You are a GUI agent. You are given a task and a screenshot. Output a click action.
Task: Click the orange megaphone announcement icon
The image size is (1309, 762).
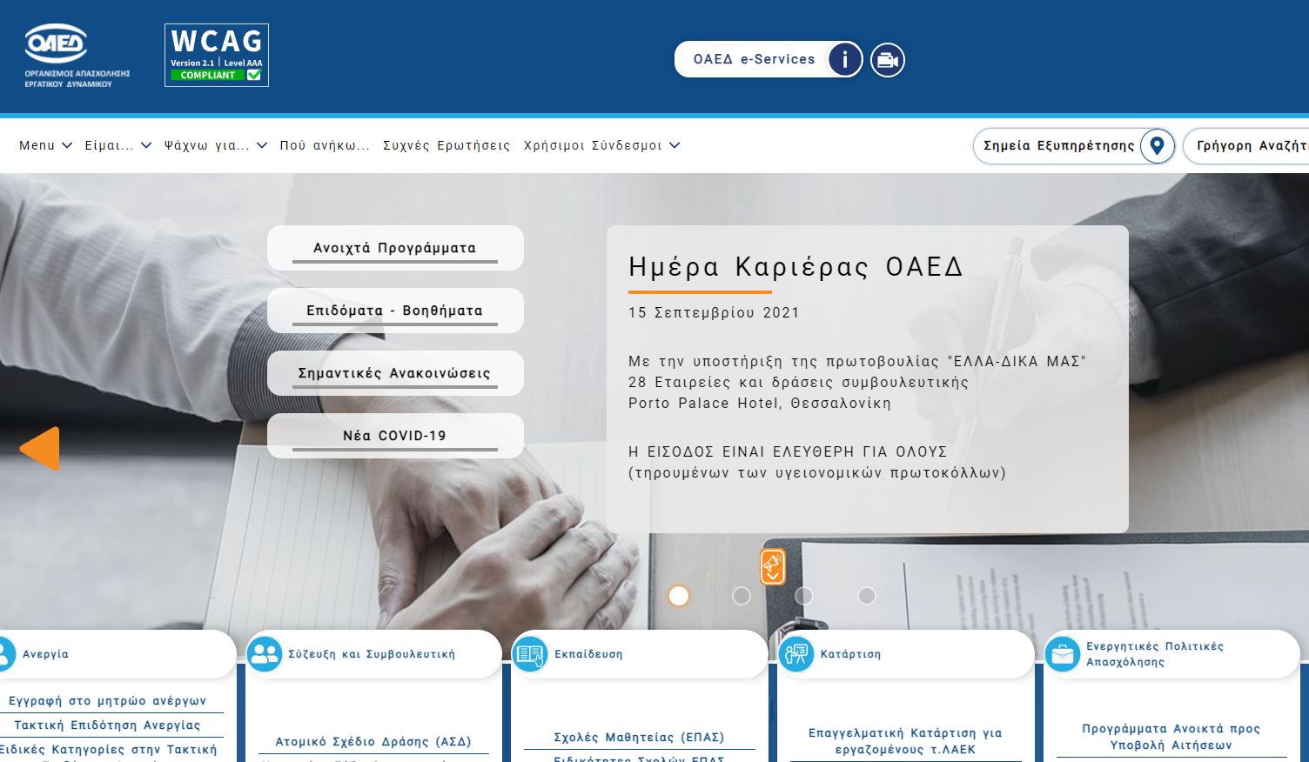773,566
